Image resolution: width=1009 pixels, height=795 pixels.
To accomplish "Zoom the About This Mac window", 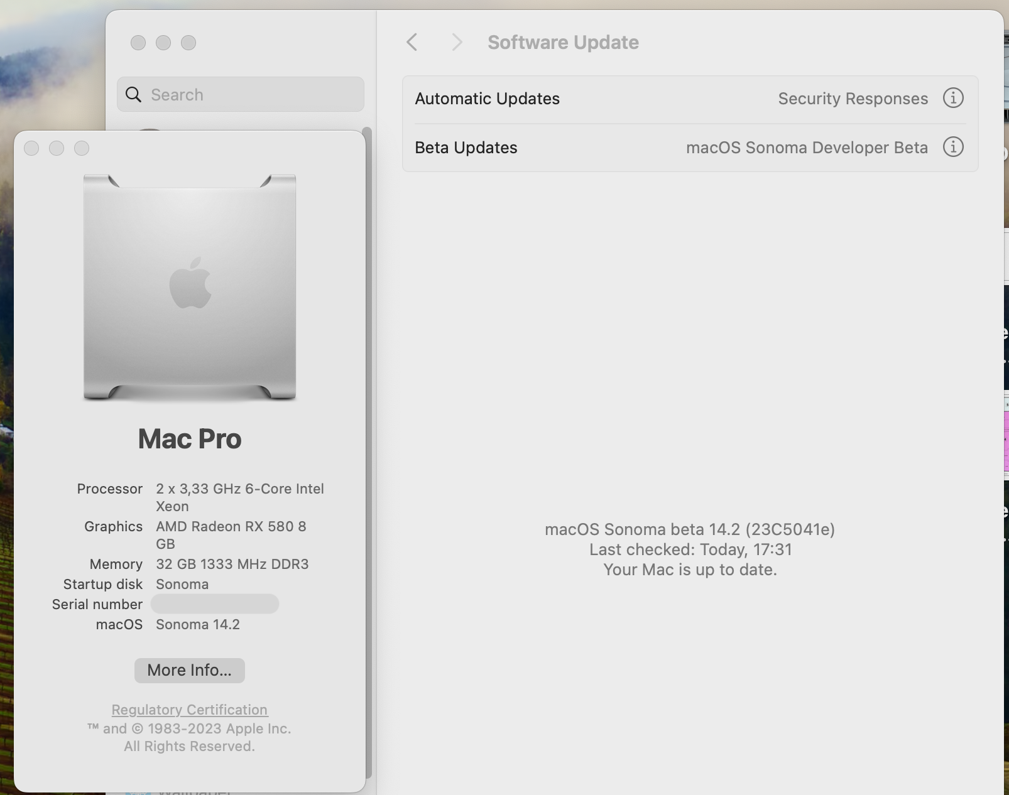I will 82,148.
